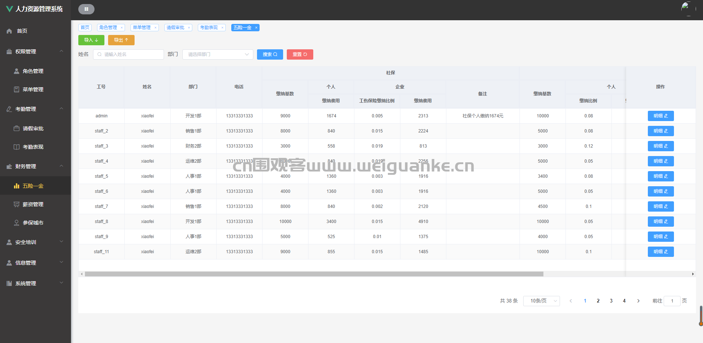703x343 pixels.
Task: Click the home icon beside 首页
Action: (x=10, y=31)
